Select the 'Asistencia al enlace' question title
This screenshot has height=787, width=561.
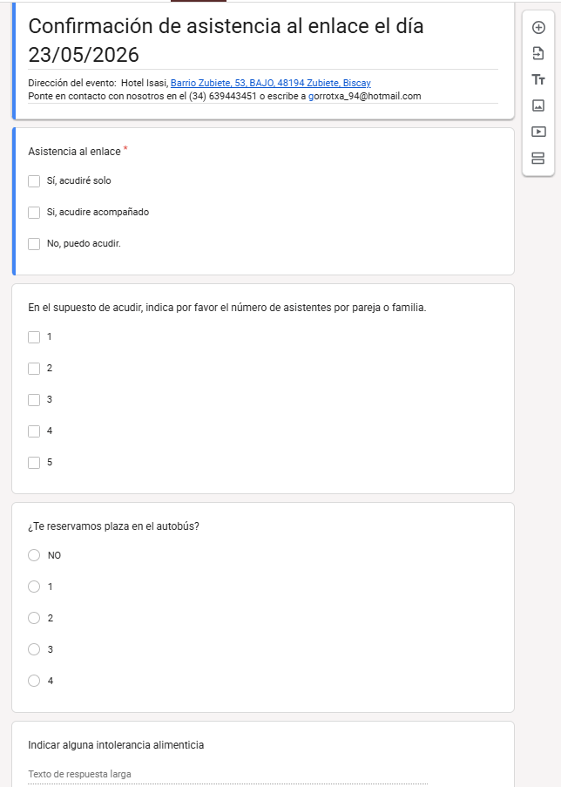74,152
